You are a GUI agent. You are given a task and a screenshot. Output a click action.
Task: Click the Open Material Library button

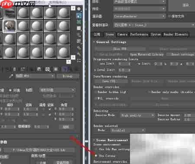146,55
